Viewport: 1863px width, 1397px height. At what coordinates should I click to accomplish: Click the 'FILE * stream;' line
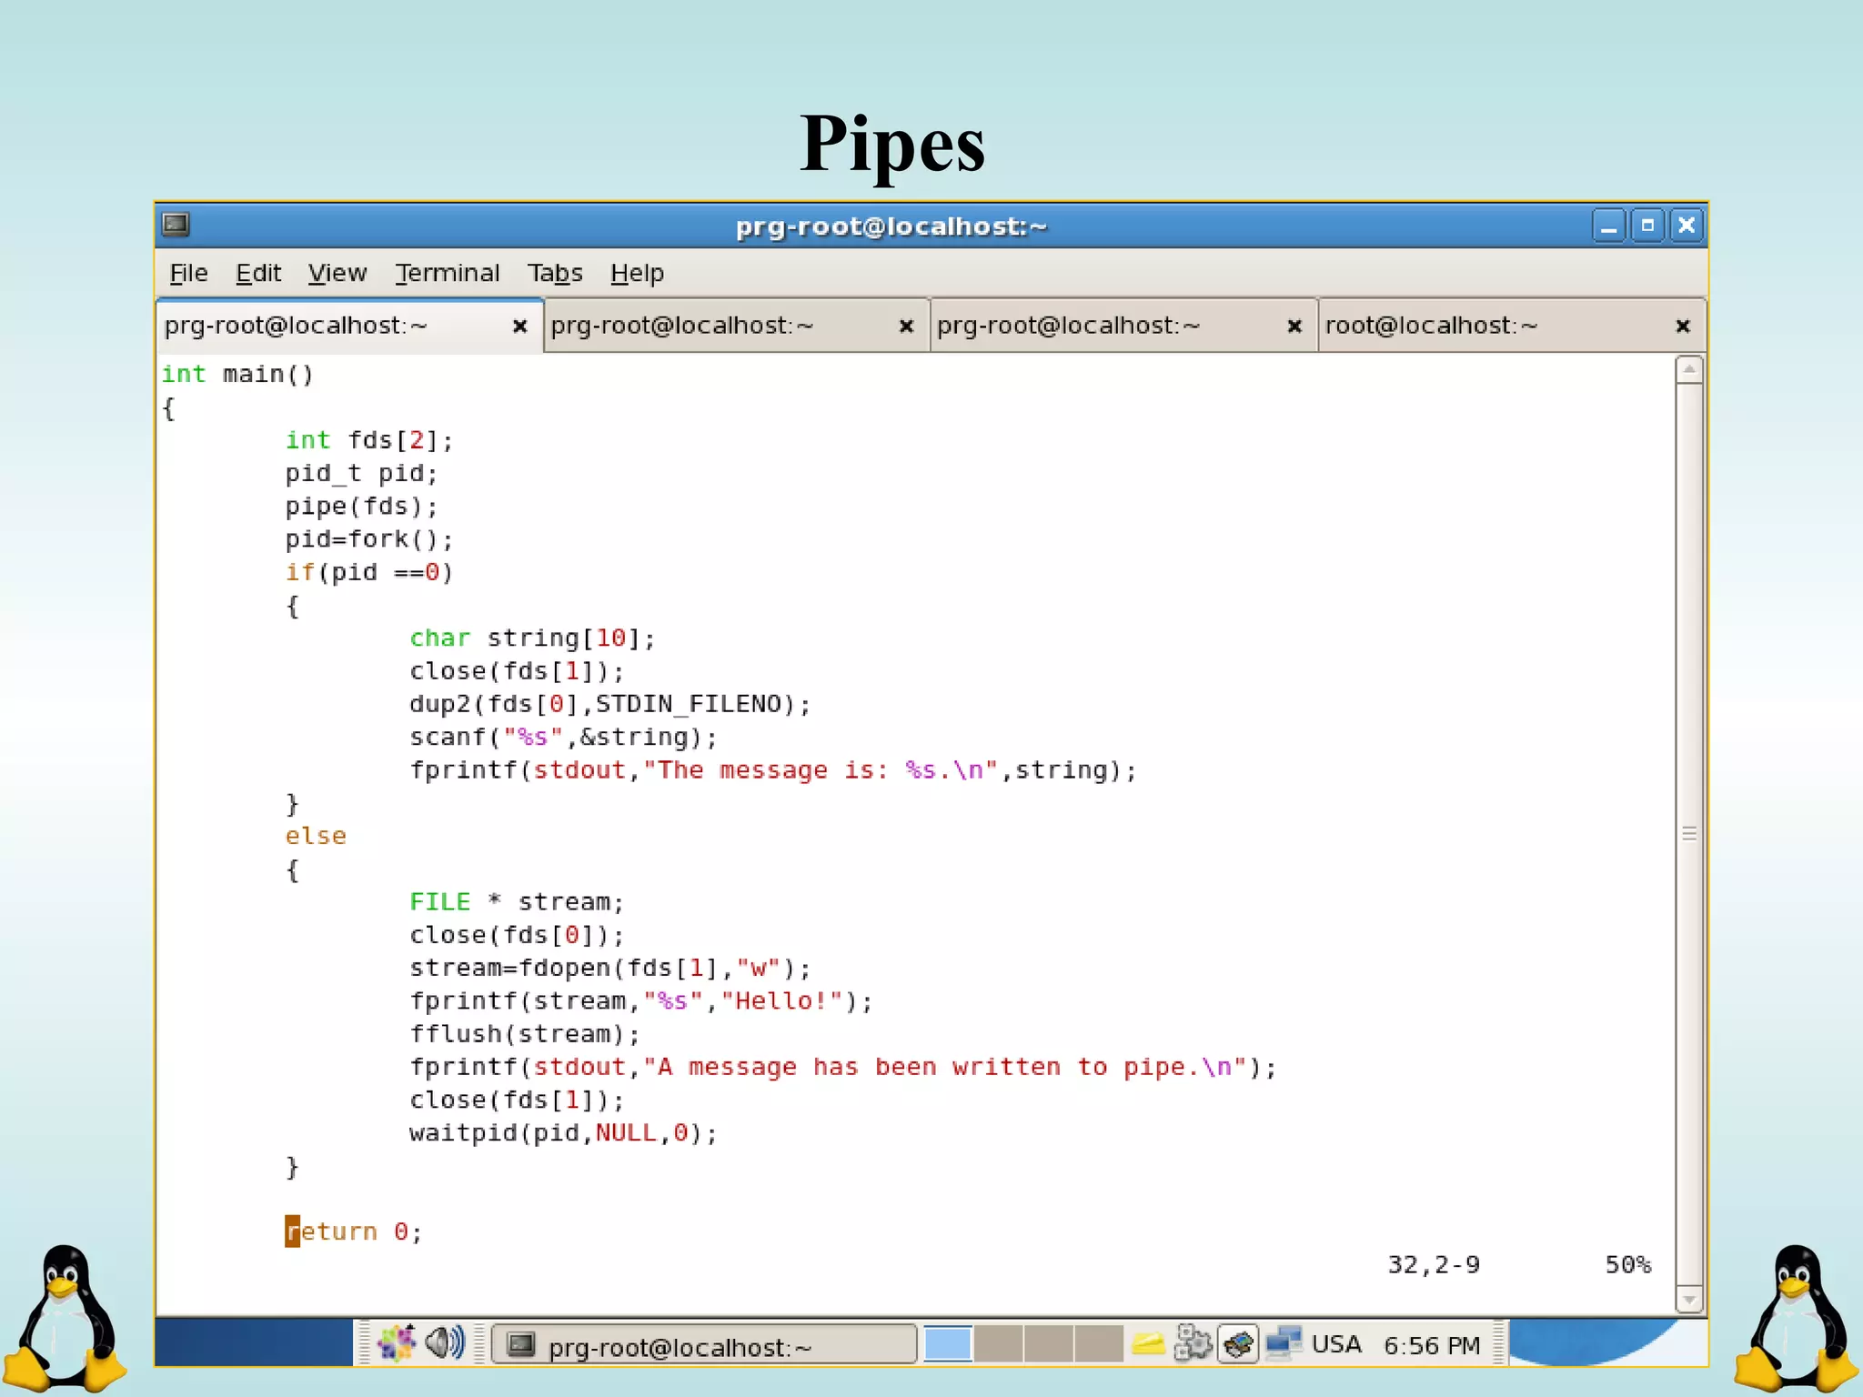click(x=517, y=902)
